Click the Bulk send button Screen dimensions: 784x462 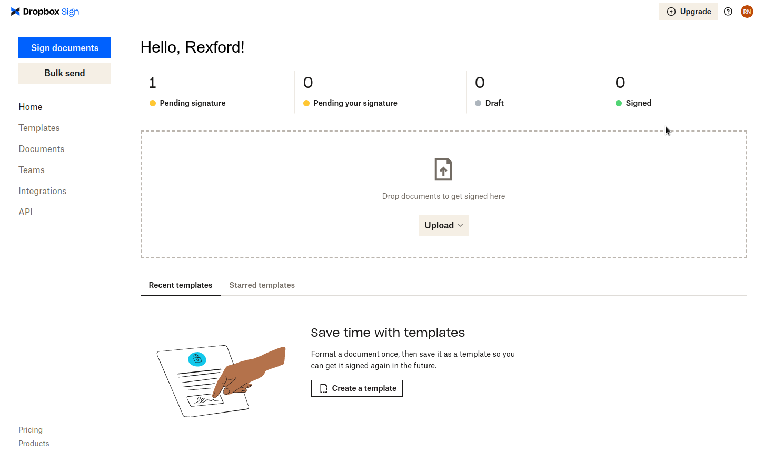(64, 73)
